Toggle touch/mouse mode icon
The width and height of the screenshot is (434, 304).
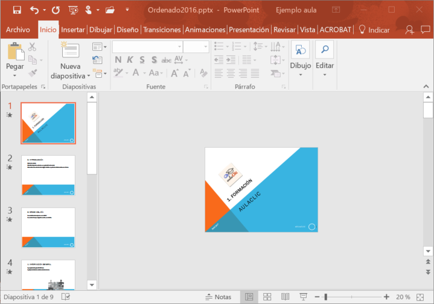click(x=89, y=10)
